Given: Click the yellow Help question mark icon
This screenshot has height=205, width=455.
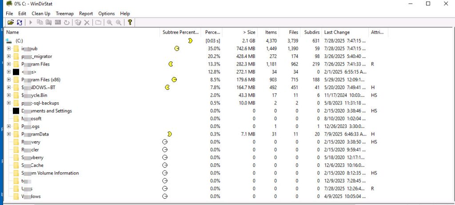Looking at the screenshot, I should 130,23.
